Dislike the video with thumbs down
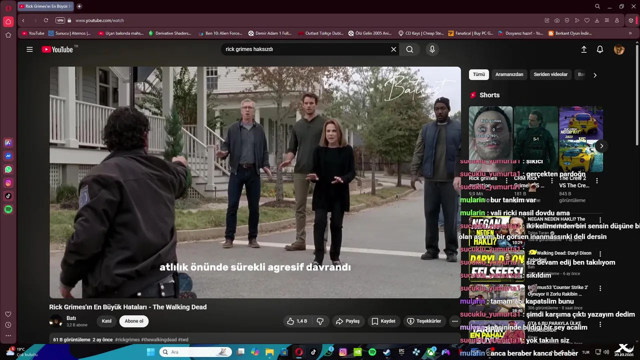The width and height of the screenshot is (640, 360). [320, 321]
